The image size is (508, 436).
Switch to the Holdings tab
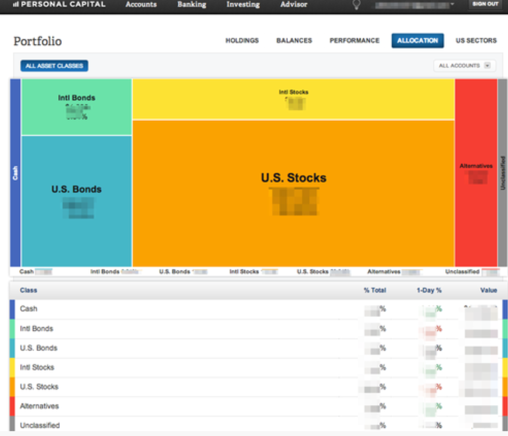242,41
